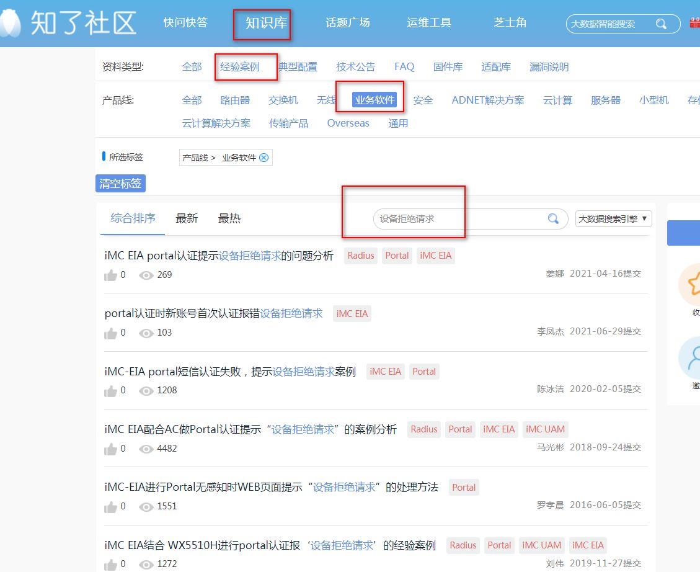
Task: Filter by 路由器 product line
Action: click(x=235, y=100)
